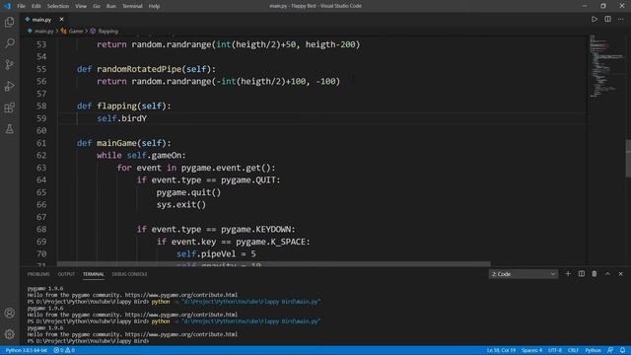Open the notifications bell in status bar
The height and width of the screenshot is (355, 631).
click(x=622, y=350)
